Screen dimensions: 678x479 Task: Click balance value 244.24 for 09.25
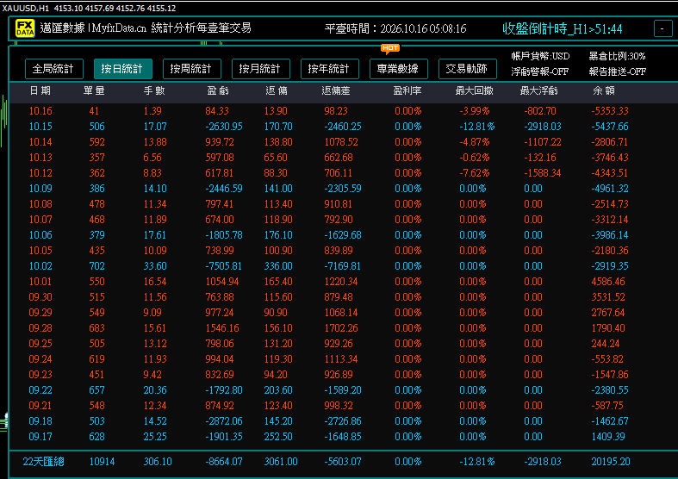pos(606,344)
